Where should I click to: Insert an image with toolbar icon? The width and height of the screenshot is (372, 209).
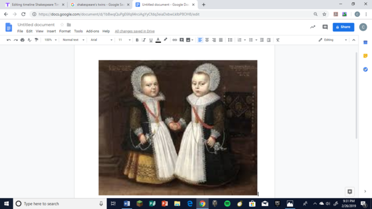coord(188,40)
